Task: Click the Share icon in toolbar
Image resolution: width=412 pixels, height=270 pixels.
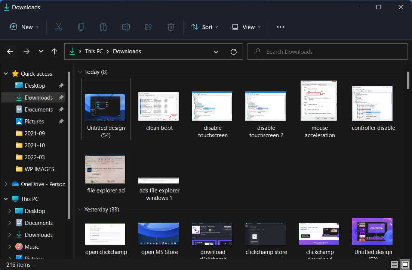Action: (x=148, y=27)
